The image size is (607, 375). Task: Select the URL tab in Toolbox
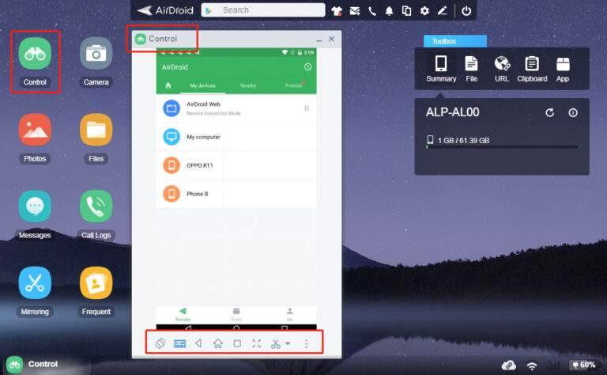pyautogui.click(x=502, y=69)
